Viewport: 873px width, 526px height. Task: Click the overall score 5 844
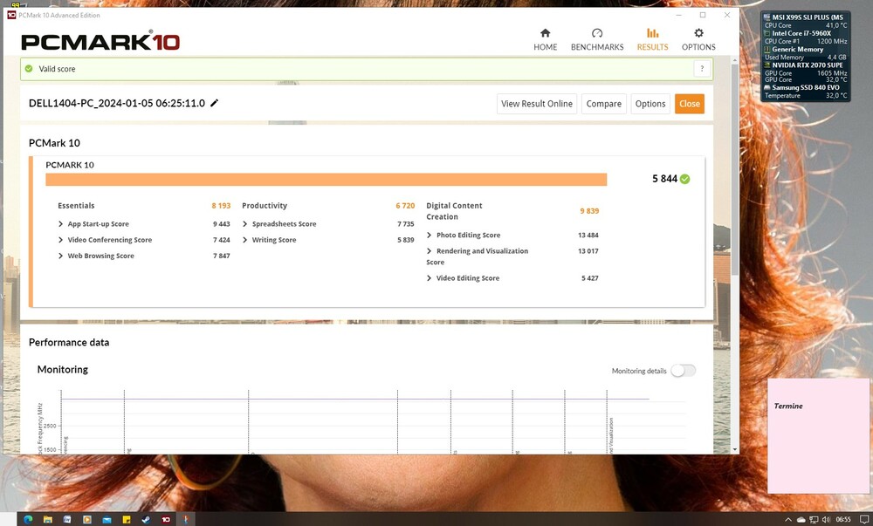tap(664, 179)
